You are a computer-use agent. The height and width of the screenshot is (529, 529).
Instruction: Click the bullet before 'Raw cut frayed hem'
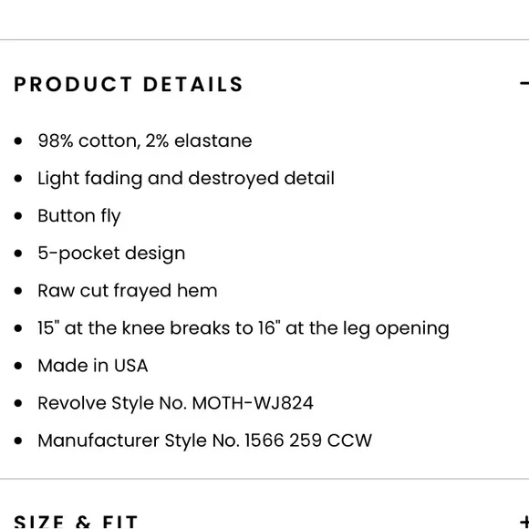[18, 291]
